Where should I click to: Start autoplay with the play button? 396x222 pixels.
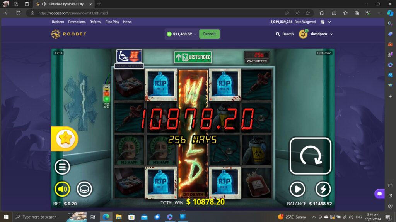pos(297,189)
